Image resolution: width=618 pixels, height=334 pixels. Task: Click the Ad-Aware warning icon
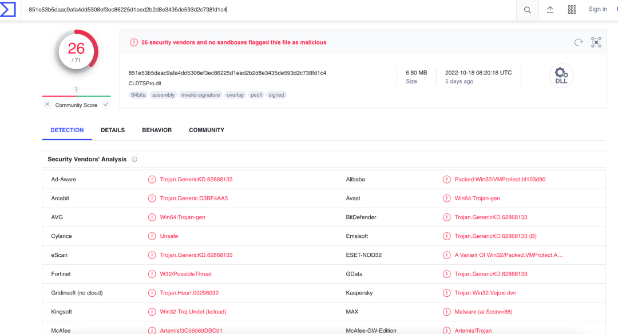pos(152,179)
